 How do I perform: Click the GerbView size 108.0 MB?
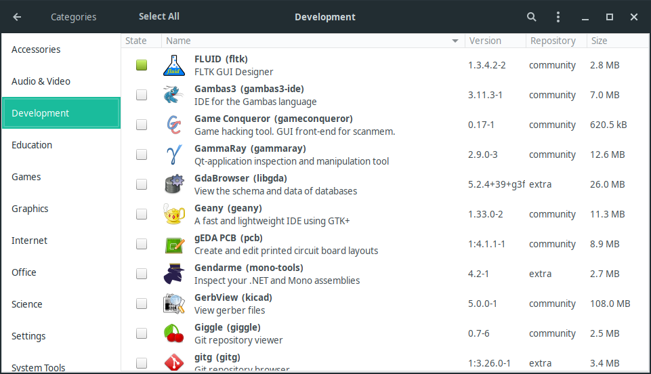(610, 304)
